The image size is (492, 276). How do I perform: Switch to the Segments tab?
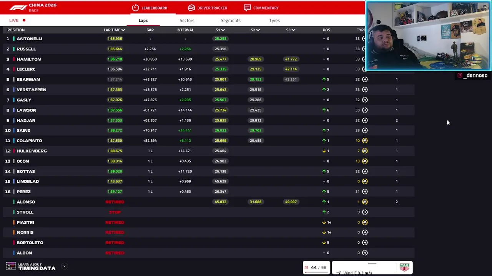point(231,20)
